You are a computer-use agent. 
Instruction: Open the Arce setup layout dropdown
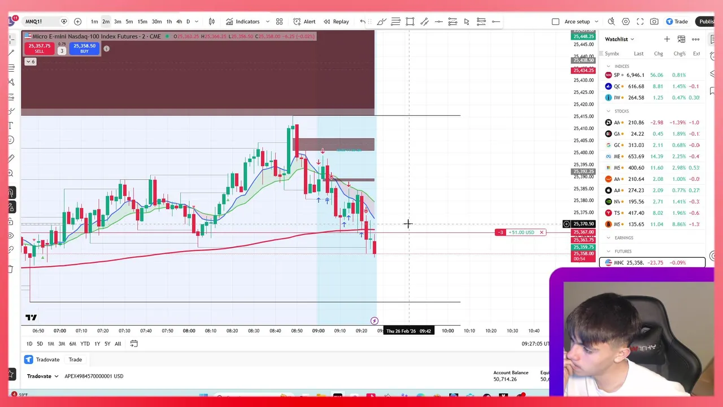596,21
